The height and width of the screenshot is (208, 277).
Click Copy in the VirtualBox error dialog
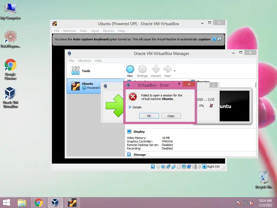point(171,116)
